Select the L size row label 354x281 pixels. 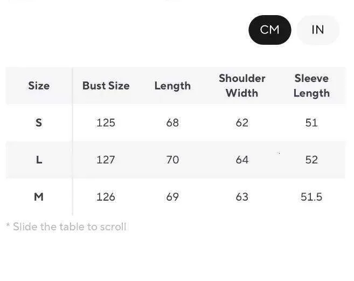pyautogui.click(x=39, y=160)
